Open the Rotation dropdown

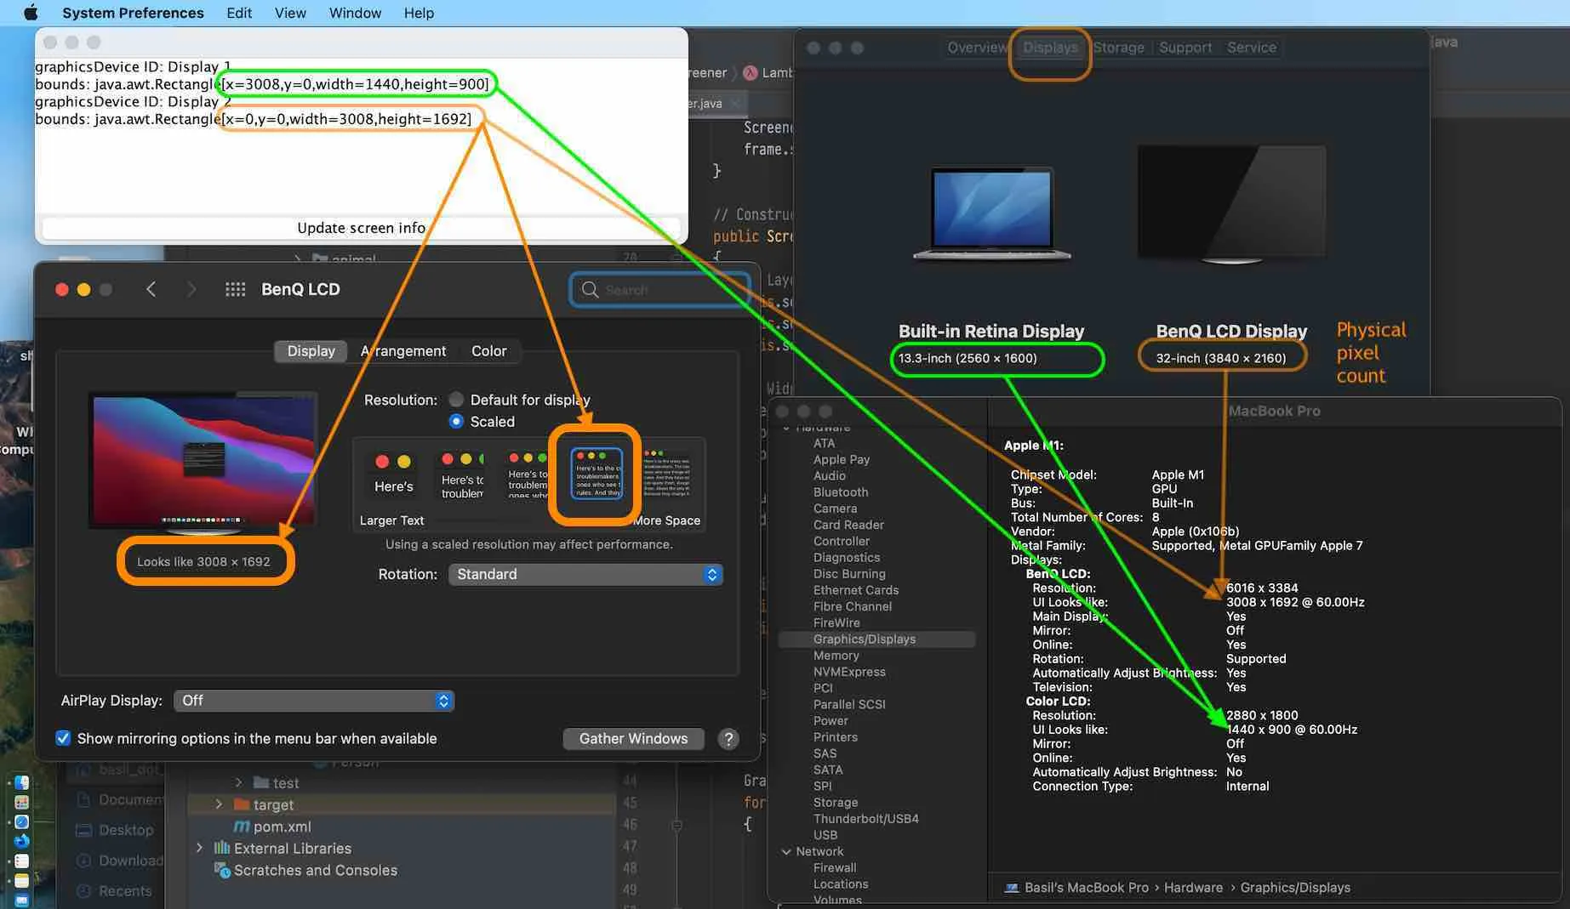click(x=585, y=575)
